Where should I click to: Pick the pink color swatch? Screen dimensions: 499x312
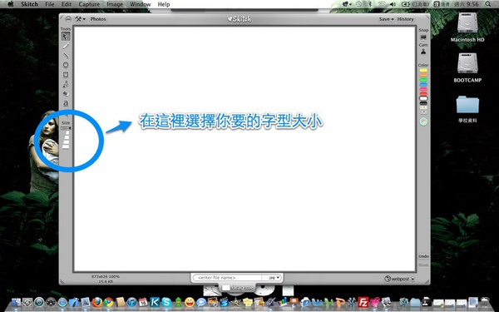point(423,90)
